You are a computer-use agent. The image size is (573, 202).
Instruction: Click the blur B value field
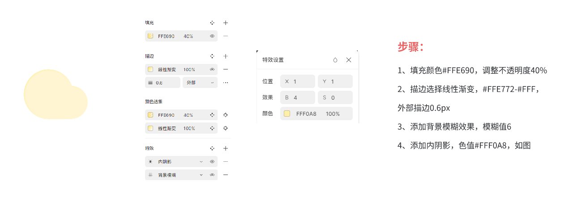pos(298,97)
